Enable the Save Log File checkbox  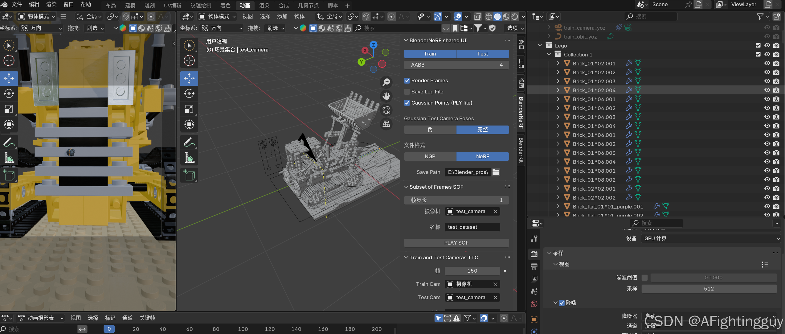pyautogui.click(x=407, y=92)
